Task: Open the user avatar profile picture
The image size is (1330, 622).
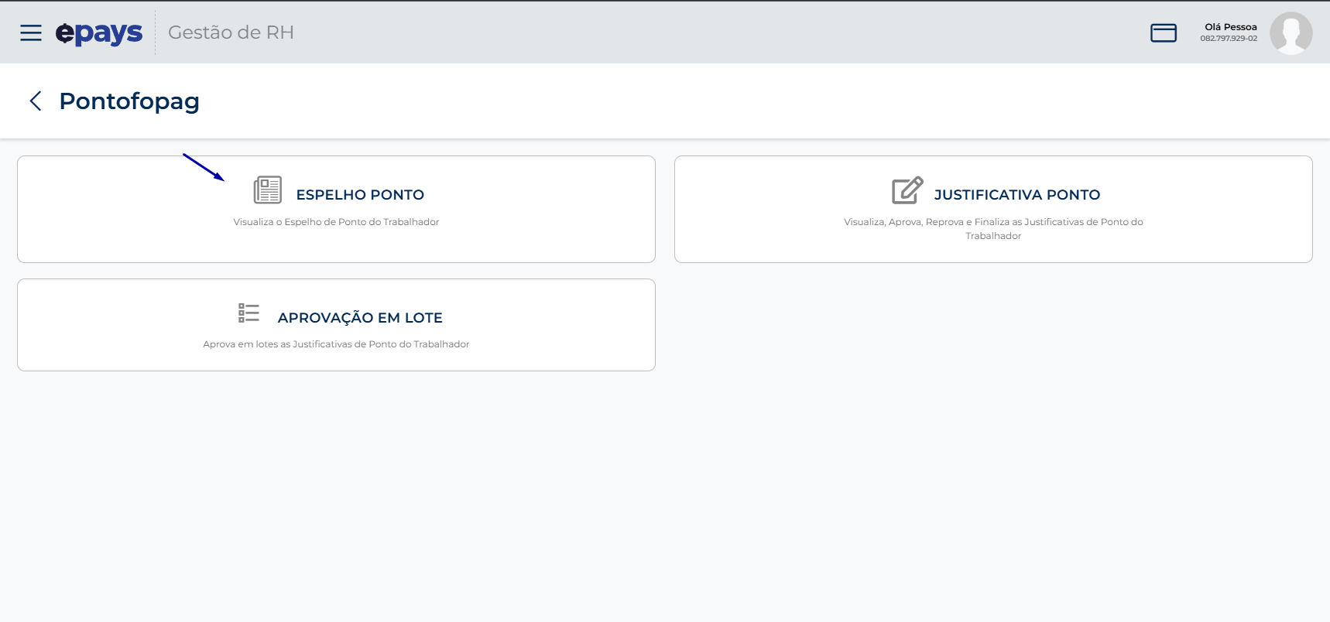Action: pos(1291,32)
